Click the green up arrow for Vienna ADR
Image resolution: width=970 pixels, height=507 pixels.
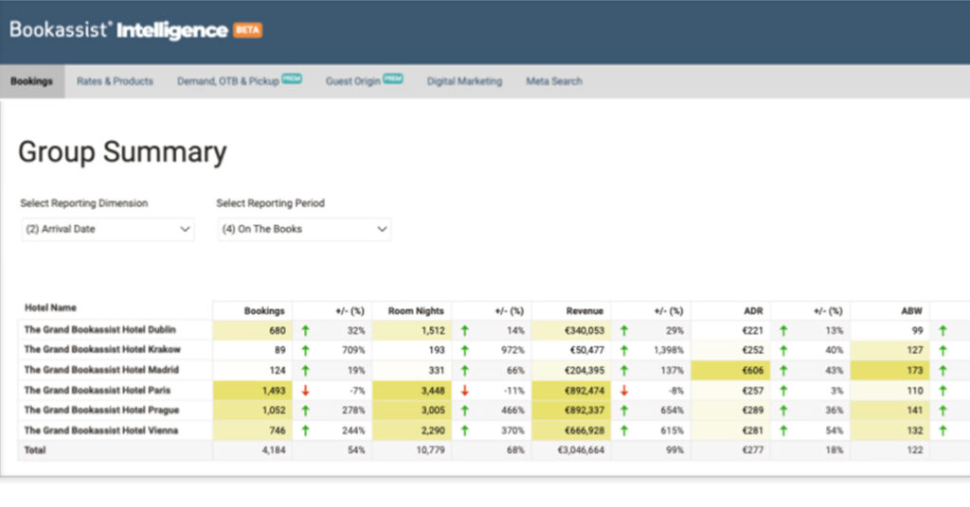pos(783,430)
